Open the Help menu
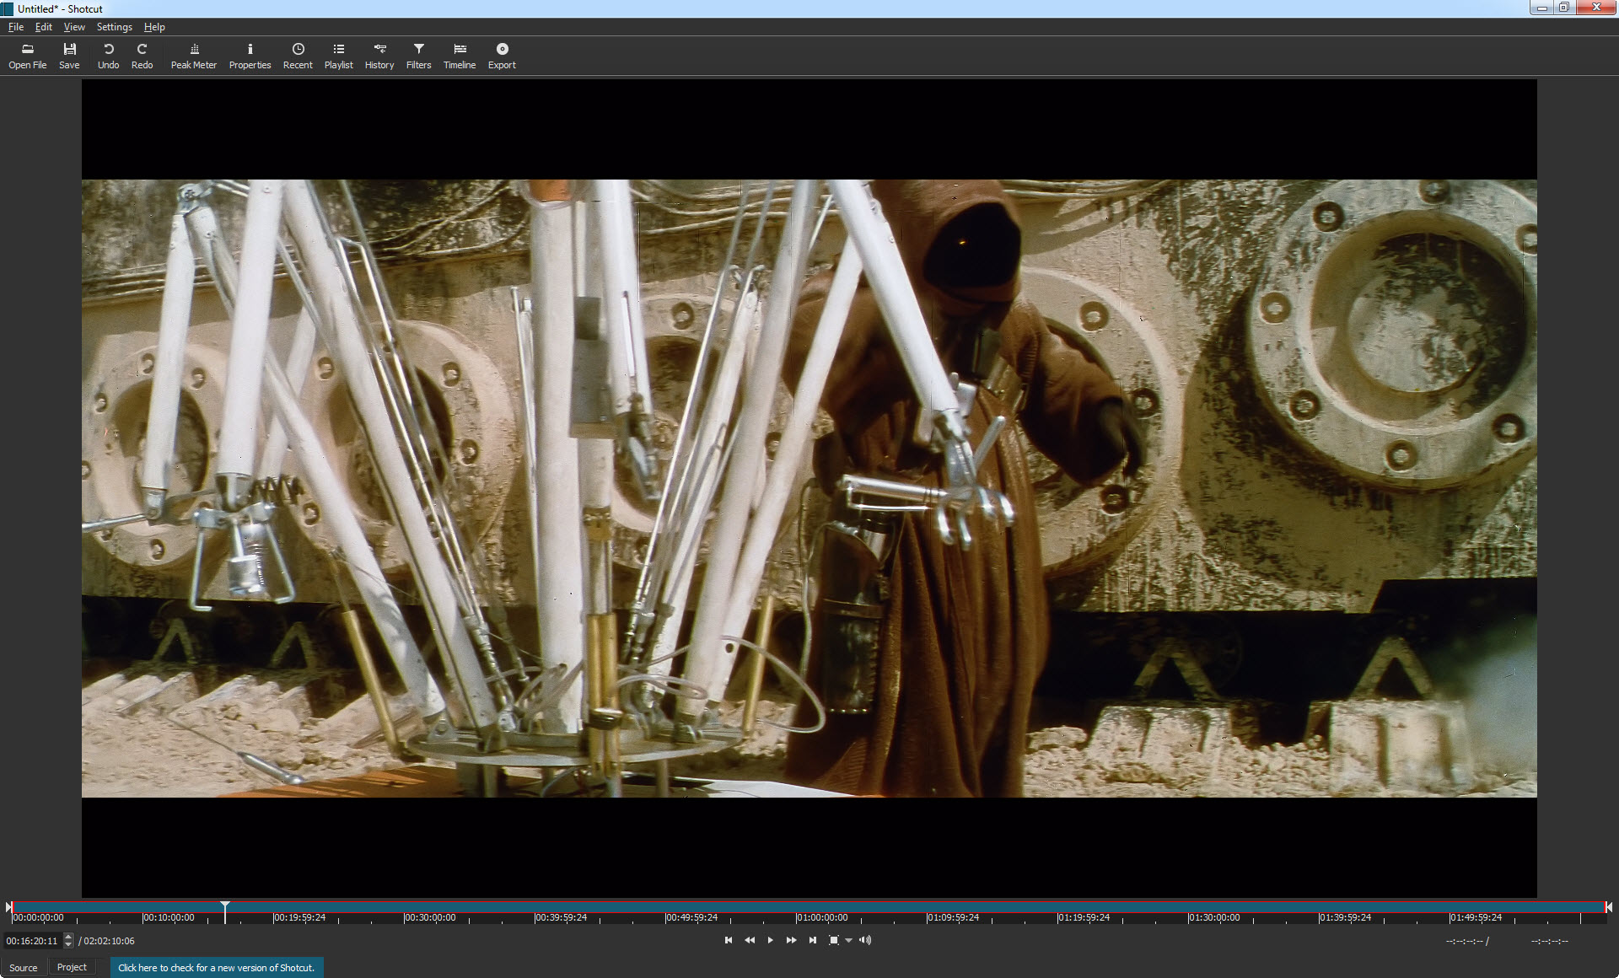The height and width of the screenshot is (978, 1619). (x=154, y=27)
